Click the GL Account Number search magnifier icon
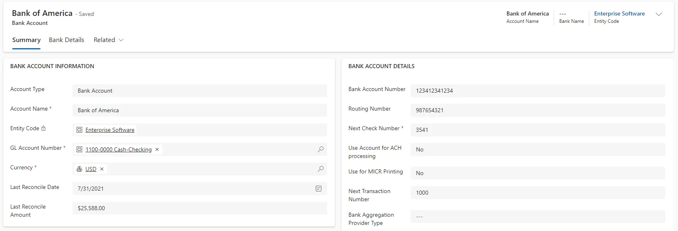 click(321, 149)
